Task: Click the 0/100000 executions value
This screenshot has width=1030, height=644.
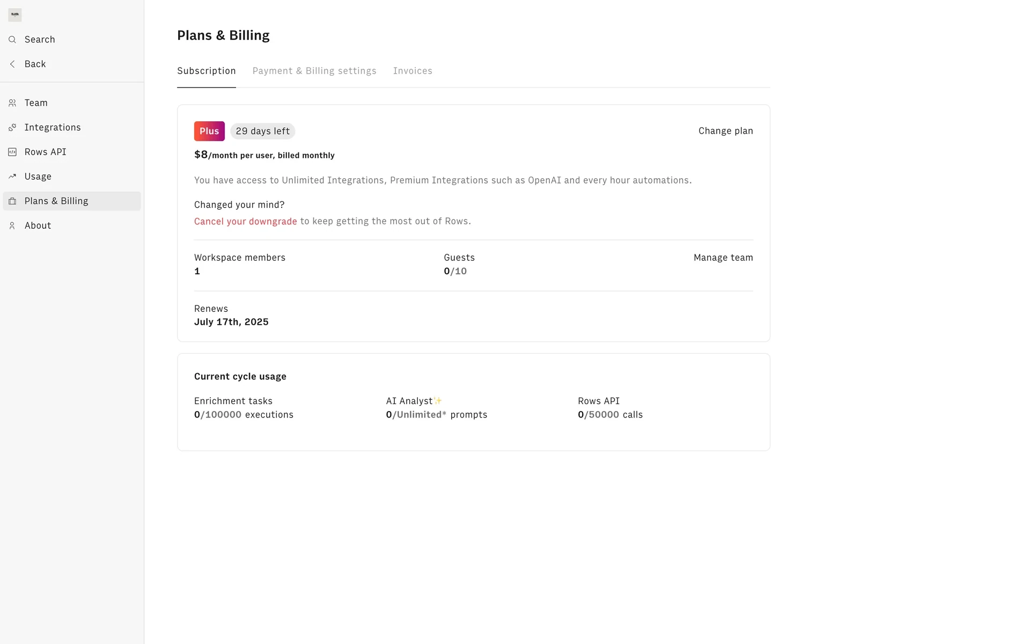Action: tap(244, 415)
